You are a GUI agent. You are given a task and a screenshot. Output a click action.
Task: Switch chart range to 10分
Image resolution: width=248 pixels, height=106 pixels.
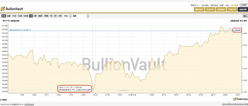pos(14,16)
